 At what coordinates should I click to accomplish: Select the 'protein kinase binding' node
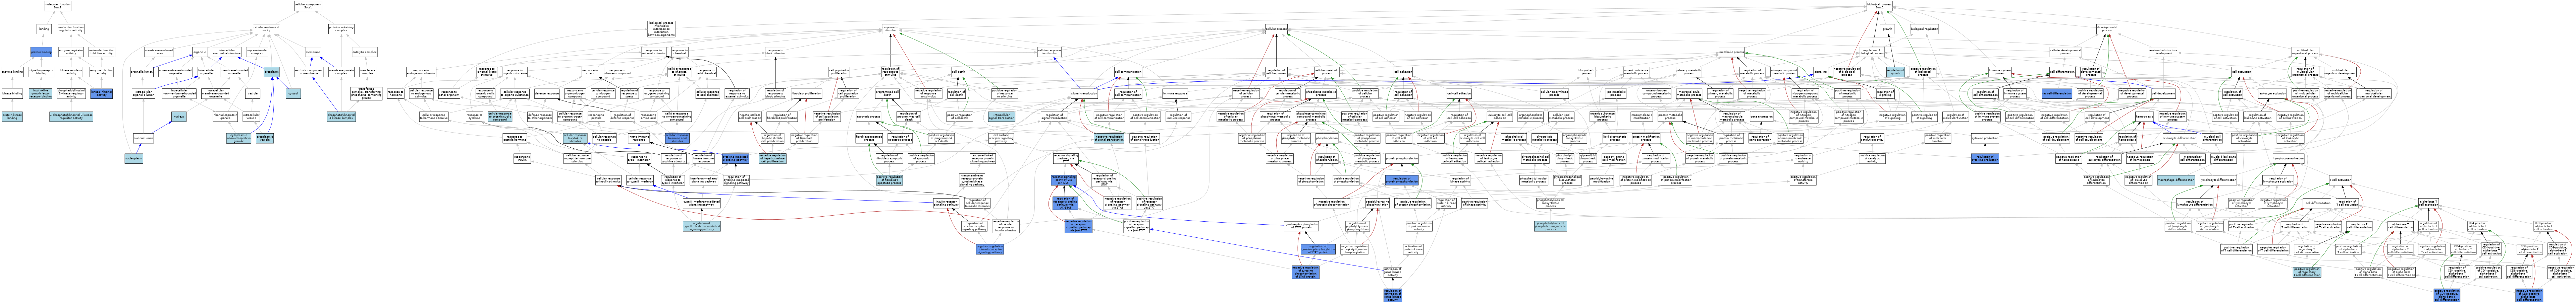(x=12, y=117)
